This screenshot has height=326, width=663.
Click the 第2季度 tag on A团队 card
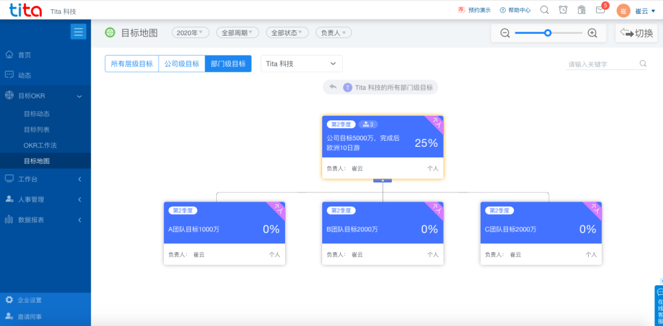pos(183,210)
